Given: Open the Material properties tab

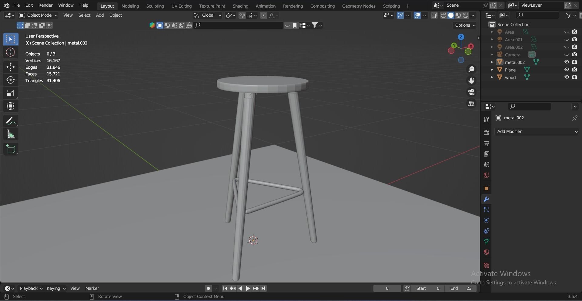Looking at the screenshot, I should pos(486,252).
